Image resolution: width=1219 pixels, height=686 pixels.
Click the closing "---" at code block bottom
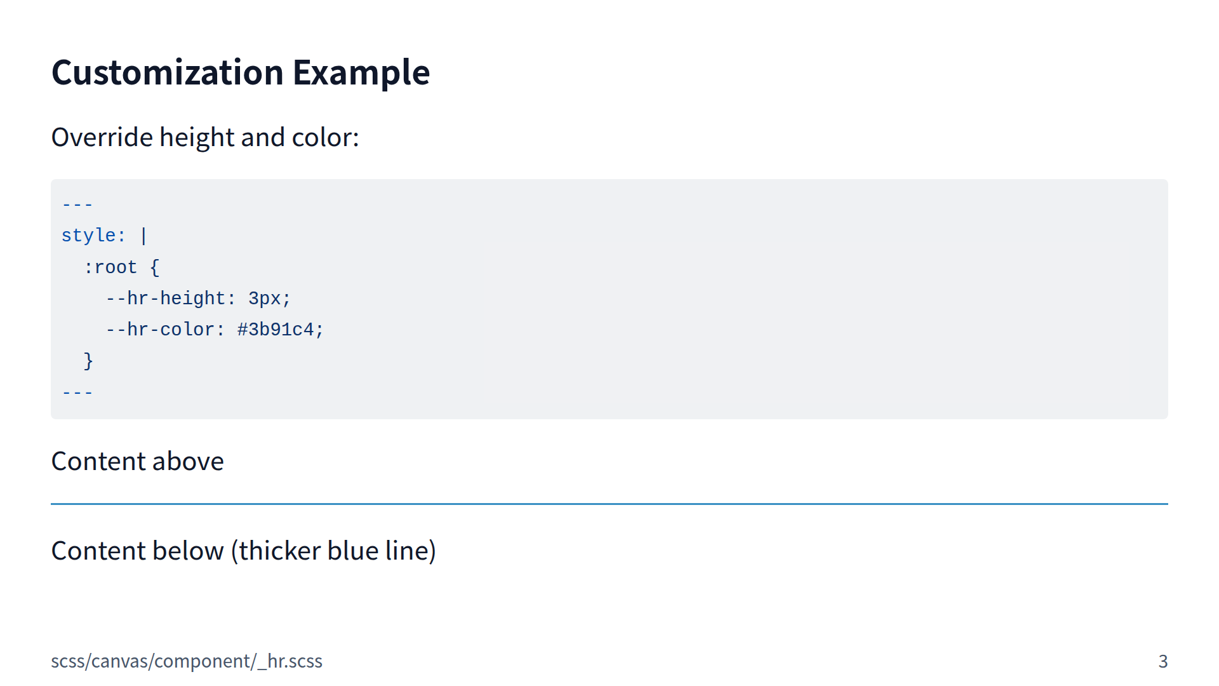(x=77, y=393)
